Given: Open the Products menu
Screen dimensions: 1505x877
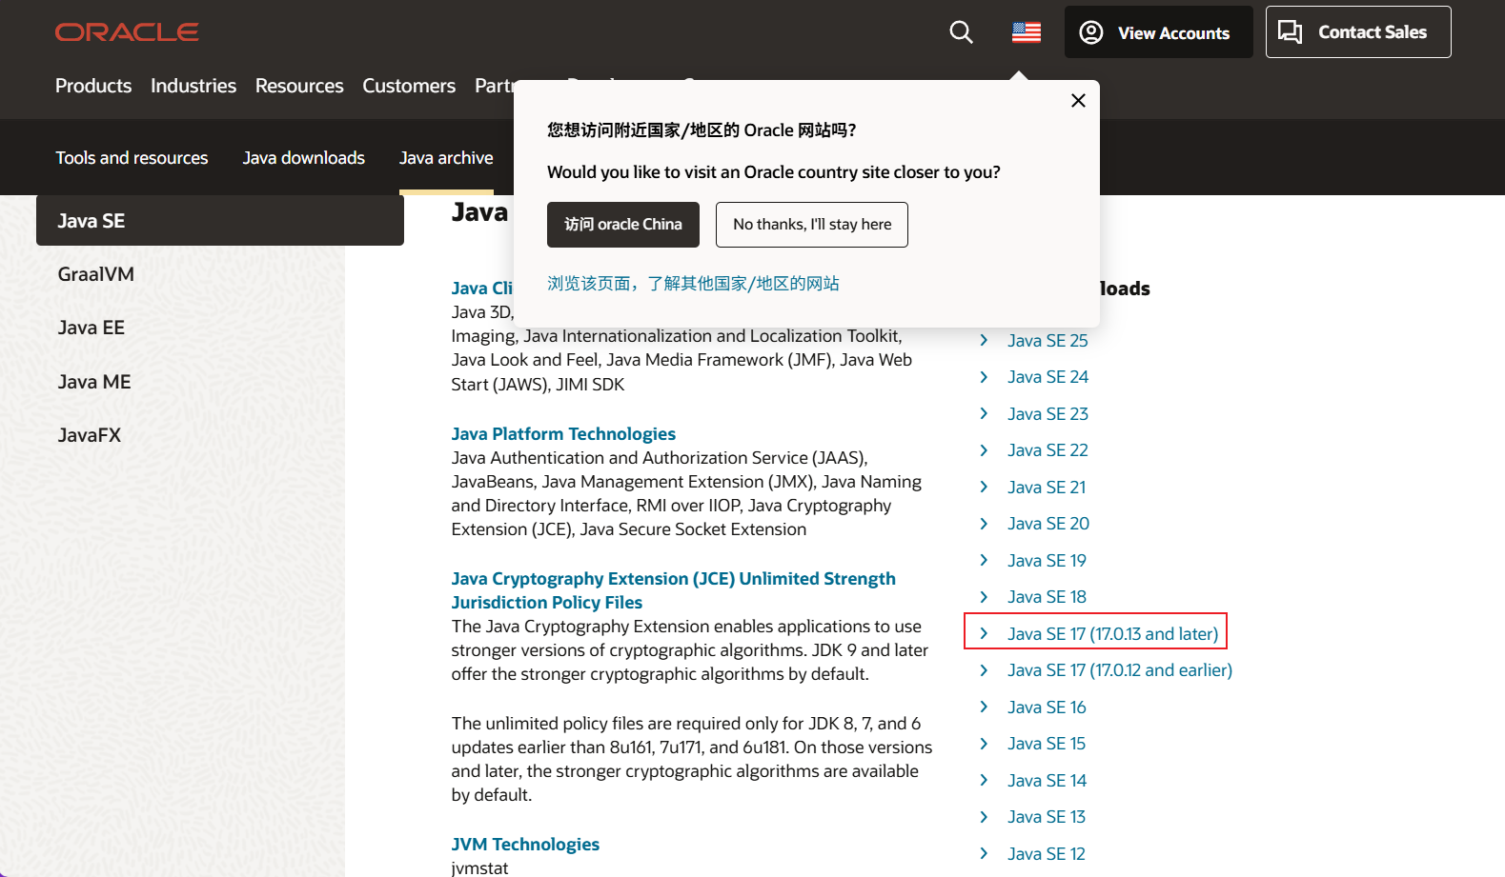Looking at the screenshot, I should (93, 86).
